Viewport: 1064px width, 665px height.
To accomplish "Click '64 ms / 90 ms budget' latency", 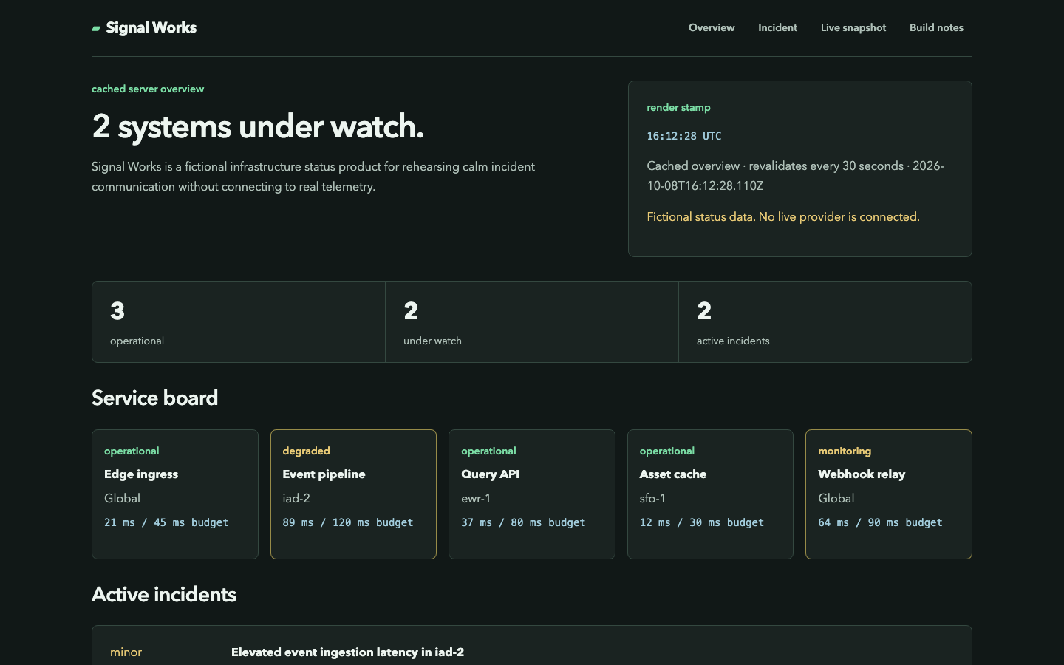I will [x=880, y=522].
